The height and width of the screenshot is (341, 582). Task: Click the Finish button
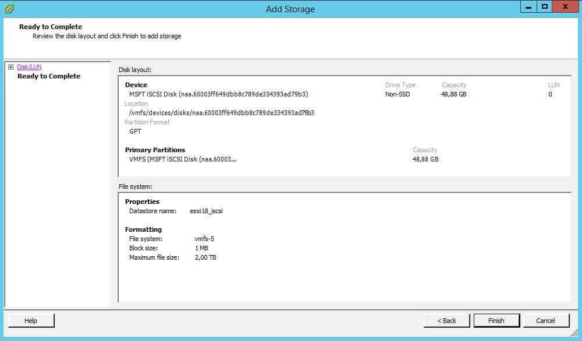click(496, 321)
